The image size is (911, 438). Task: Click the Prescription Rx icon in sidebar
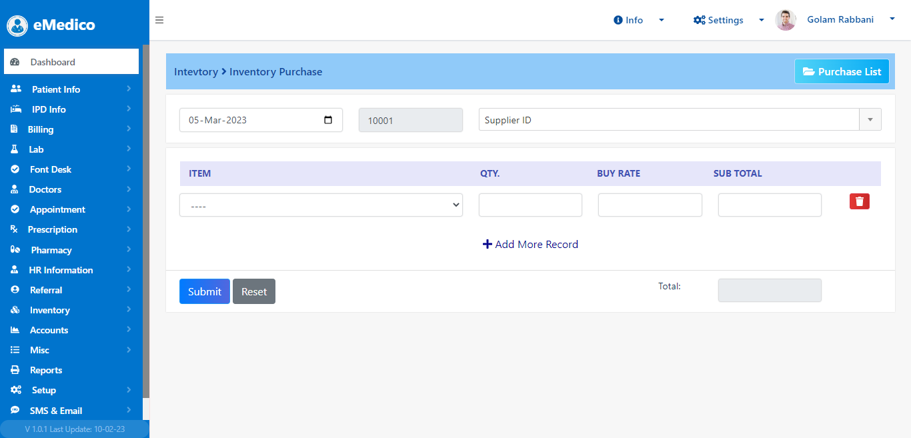pos(15,229)
